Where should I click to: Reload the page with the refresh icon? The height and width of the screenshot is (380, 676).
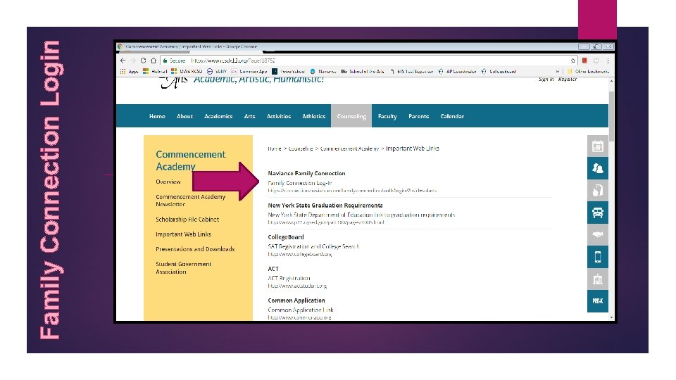pos(143,61)
